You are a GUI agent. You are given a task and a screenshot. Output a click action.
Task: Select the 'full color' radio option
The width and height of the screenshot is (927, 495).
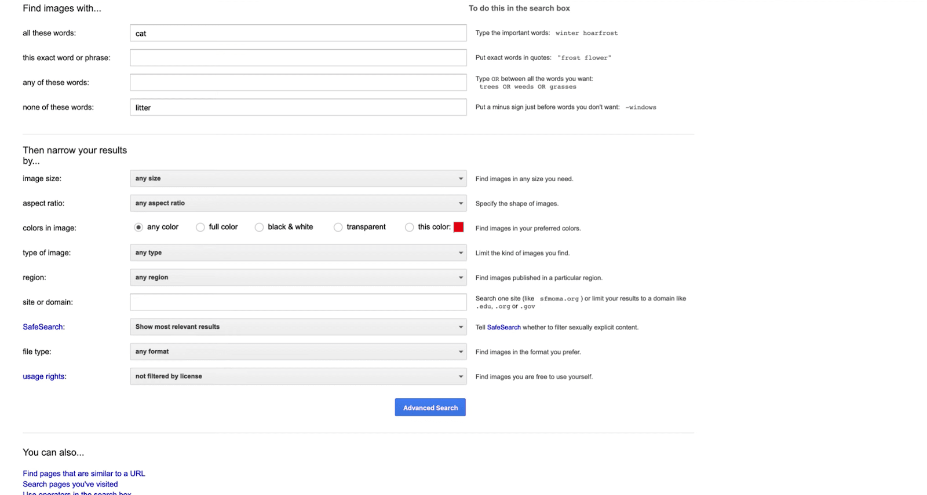[x=200, y=228]
